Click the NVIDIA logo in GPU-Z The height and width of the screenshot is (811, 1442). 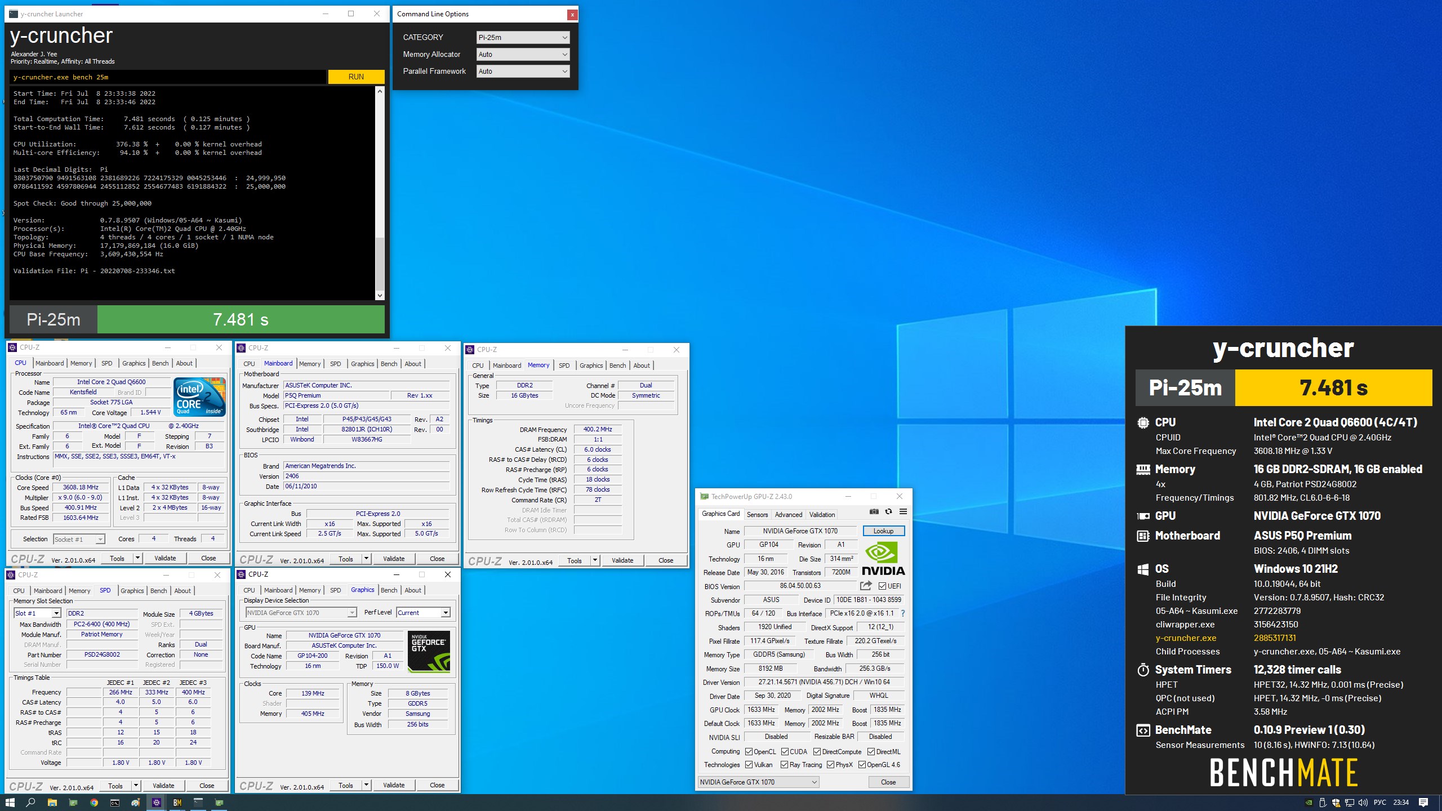[x=883, y=558]
